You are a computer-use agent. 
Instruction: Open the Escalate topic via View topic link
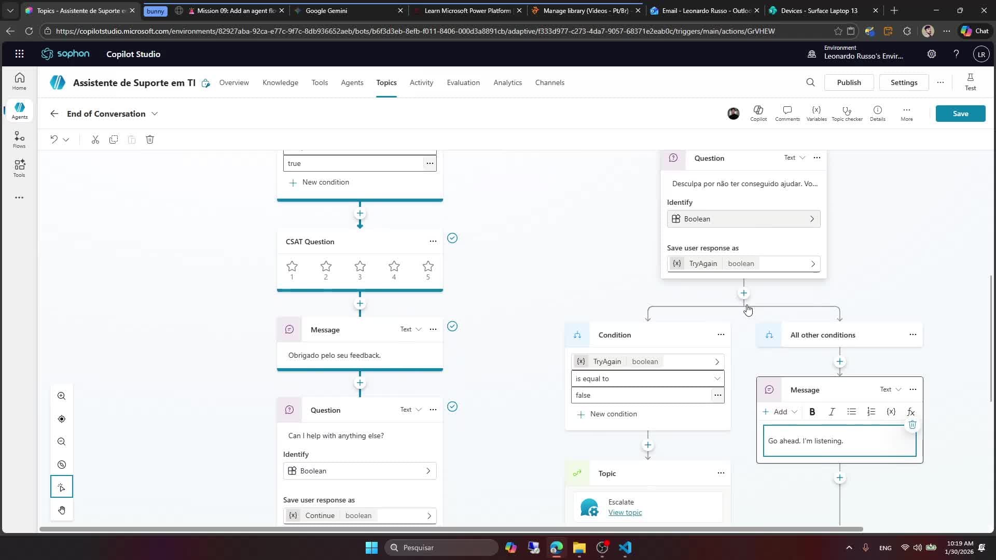[625, 512]
